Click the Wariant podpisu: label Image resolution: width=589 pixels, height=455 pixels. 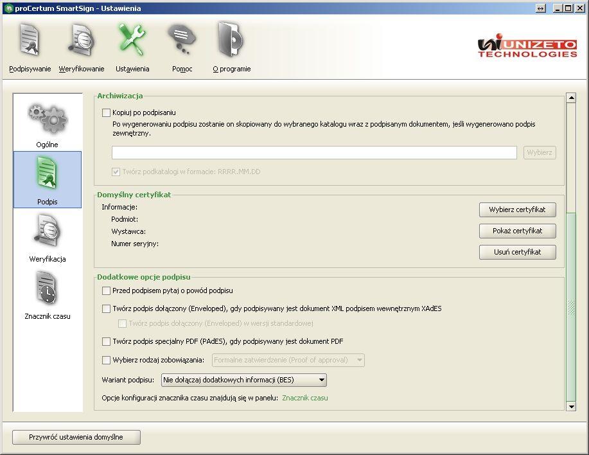128,380
